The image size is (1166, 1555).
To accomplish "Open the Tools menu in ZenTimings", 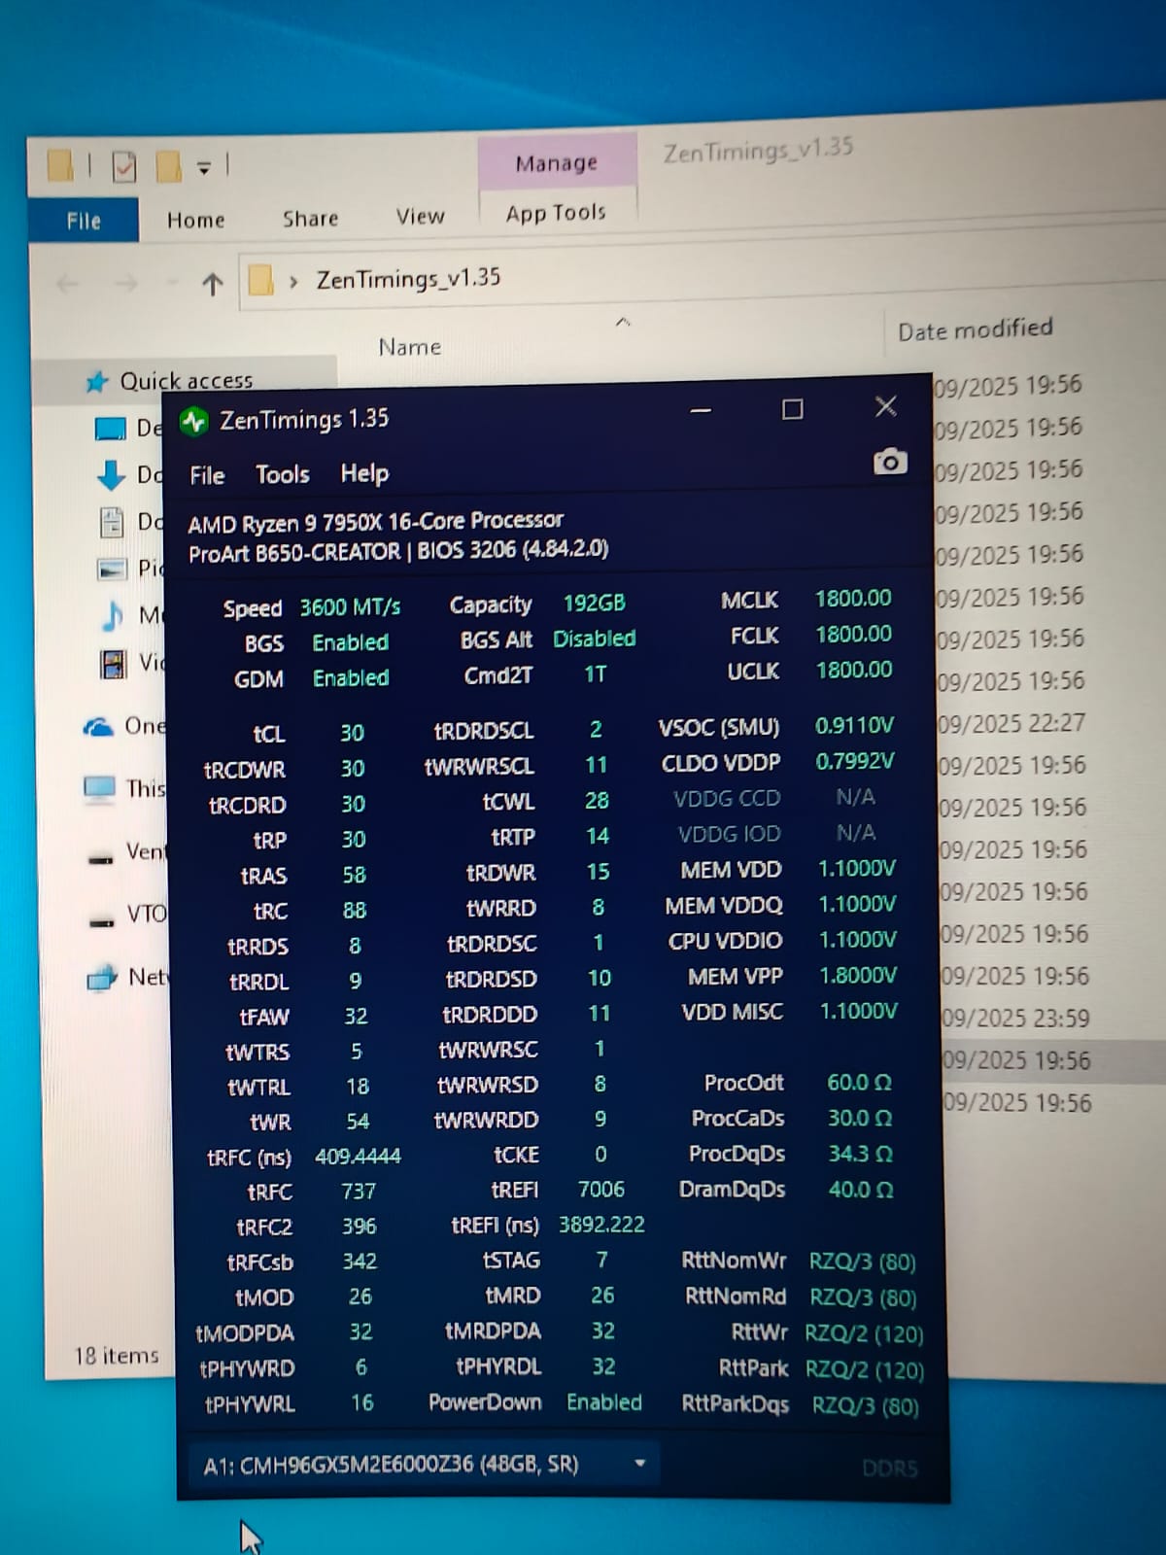I will [x=282, y=475].
